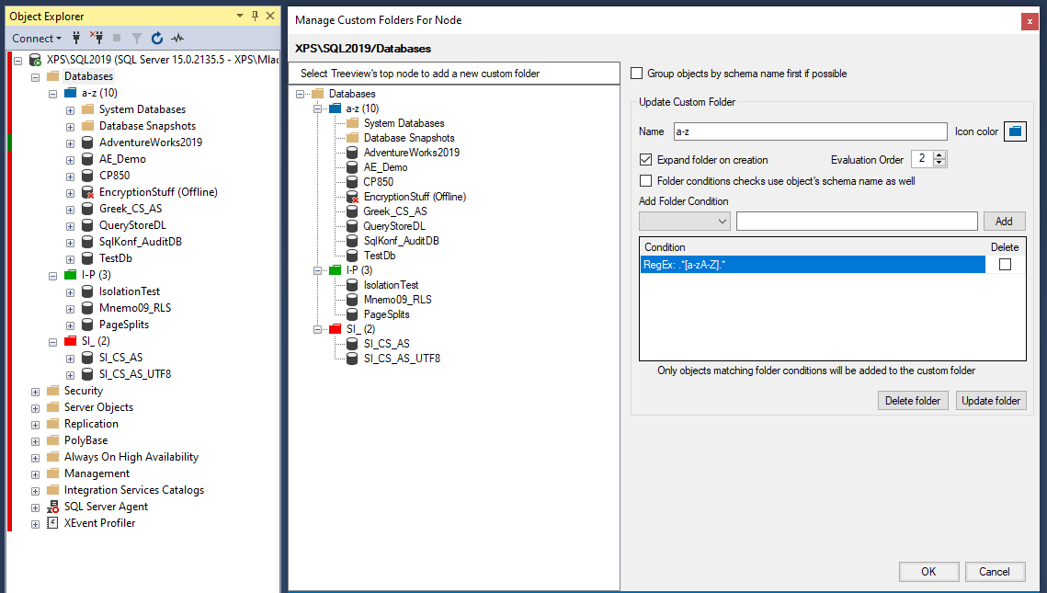
Task: Uncheck Expand folder on creation
Action: pyautogui.click(x=645, y=160)
